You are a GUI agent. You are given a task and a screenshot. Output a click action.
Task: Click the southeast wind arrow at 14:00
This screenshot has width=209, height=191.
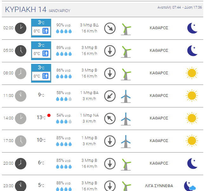click(110, 119)
